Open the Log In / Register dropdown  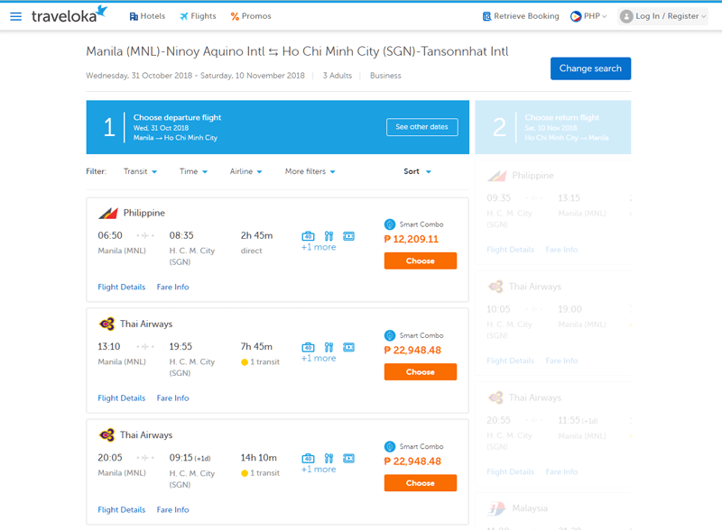coord(662,16)
